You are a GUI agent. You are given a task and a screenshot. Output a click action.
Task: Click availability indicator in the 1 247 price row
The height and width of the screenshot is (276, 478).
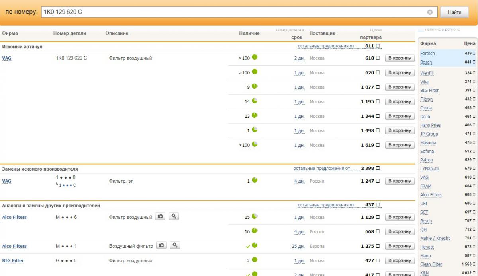tap(255, 180)
